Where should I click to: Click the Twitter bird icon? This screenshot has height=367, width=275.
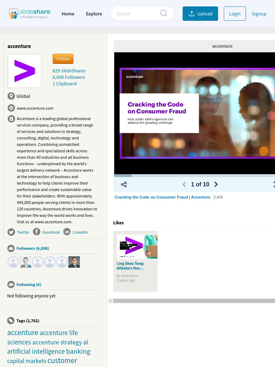[11, 232]
